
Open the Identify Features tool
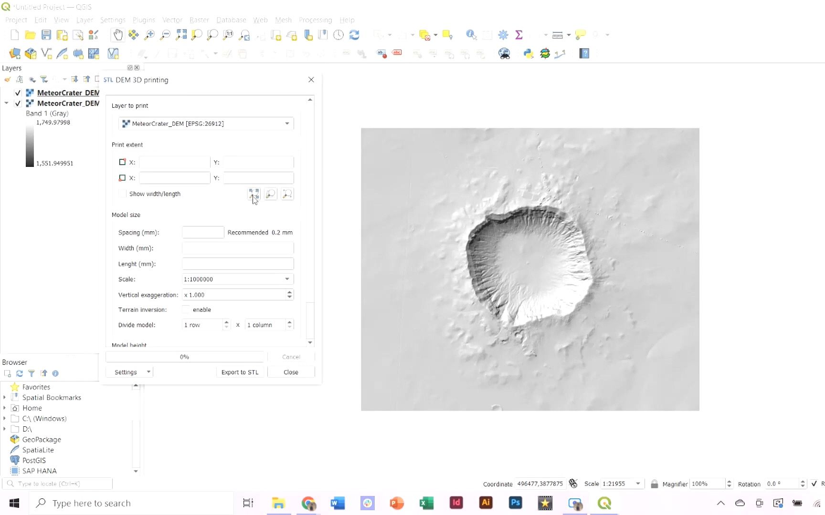[x=471, y=35]
